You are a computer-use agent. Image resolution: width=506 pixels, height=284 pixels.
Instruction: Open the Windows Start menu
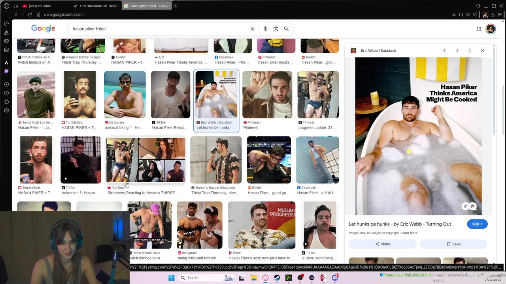click(x=171, y=278)
